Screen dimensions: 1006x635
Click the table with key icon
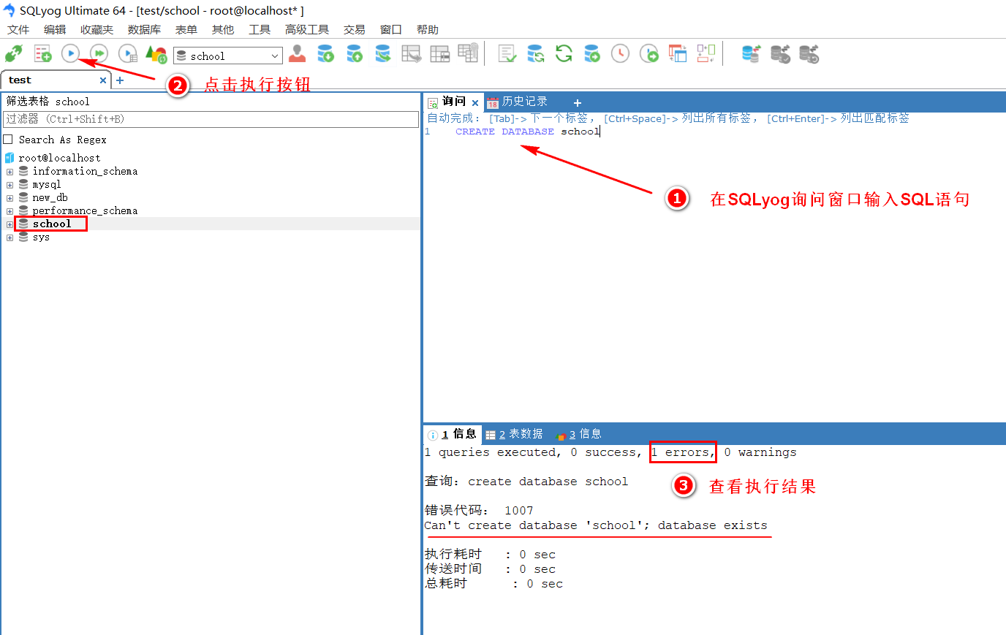(468, 53)
